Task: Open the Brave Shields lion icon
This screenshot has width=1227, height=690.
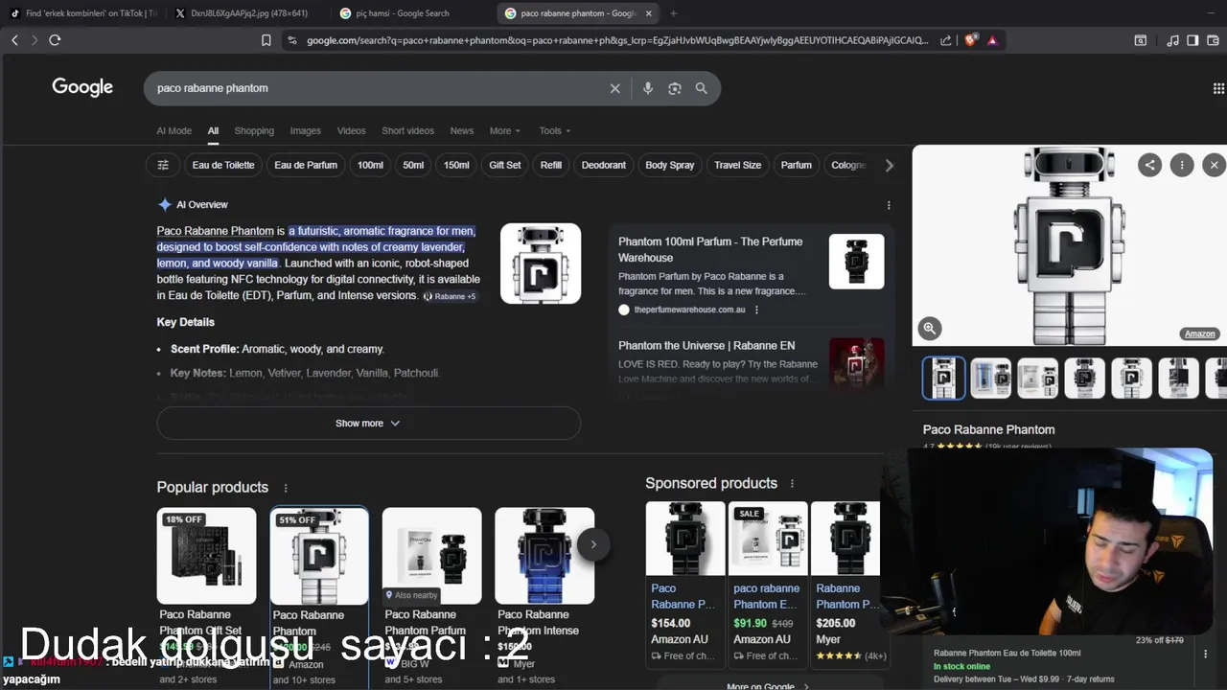Action: click(x=971, y=40)
